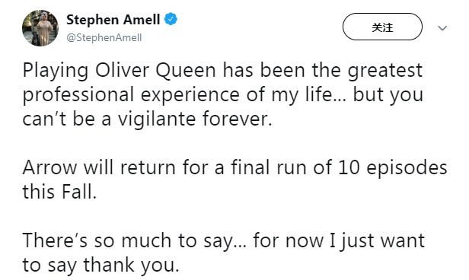Click the "thank you." closing text
469x280 pixels.
coord(131,265)
